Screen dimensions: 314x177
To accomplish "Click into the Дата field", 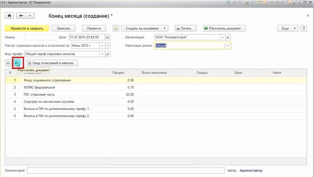I will pyautogui.click(x=86, y=37).
